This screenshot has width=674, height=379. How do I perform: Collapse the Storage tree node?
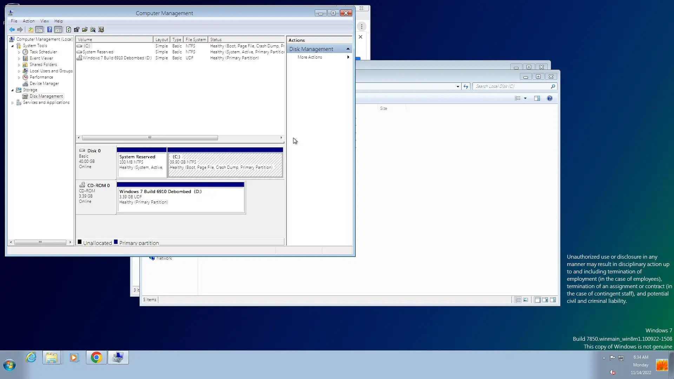[13, 90]
